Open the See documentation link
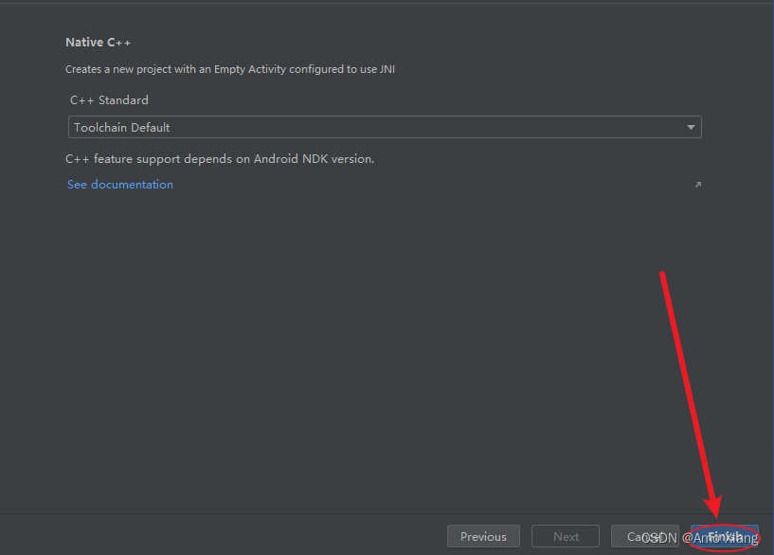This screenshot has height=555, width=774. click(120, 185)
